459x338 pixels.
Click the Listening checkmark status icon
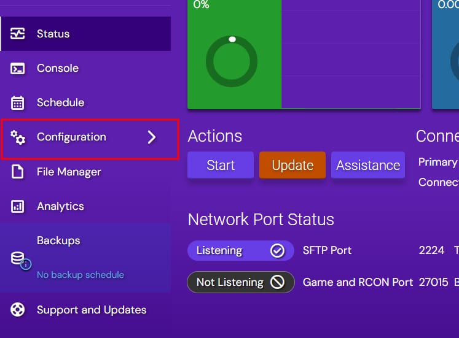point(277,250)
